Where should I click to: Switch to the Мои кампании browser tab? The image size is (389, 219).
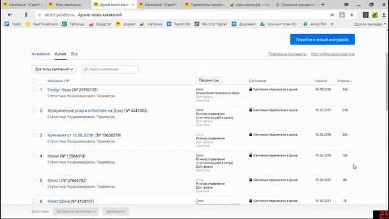(68, 4)
